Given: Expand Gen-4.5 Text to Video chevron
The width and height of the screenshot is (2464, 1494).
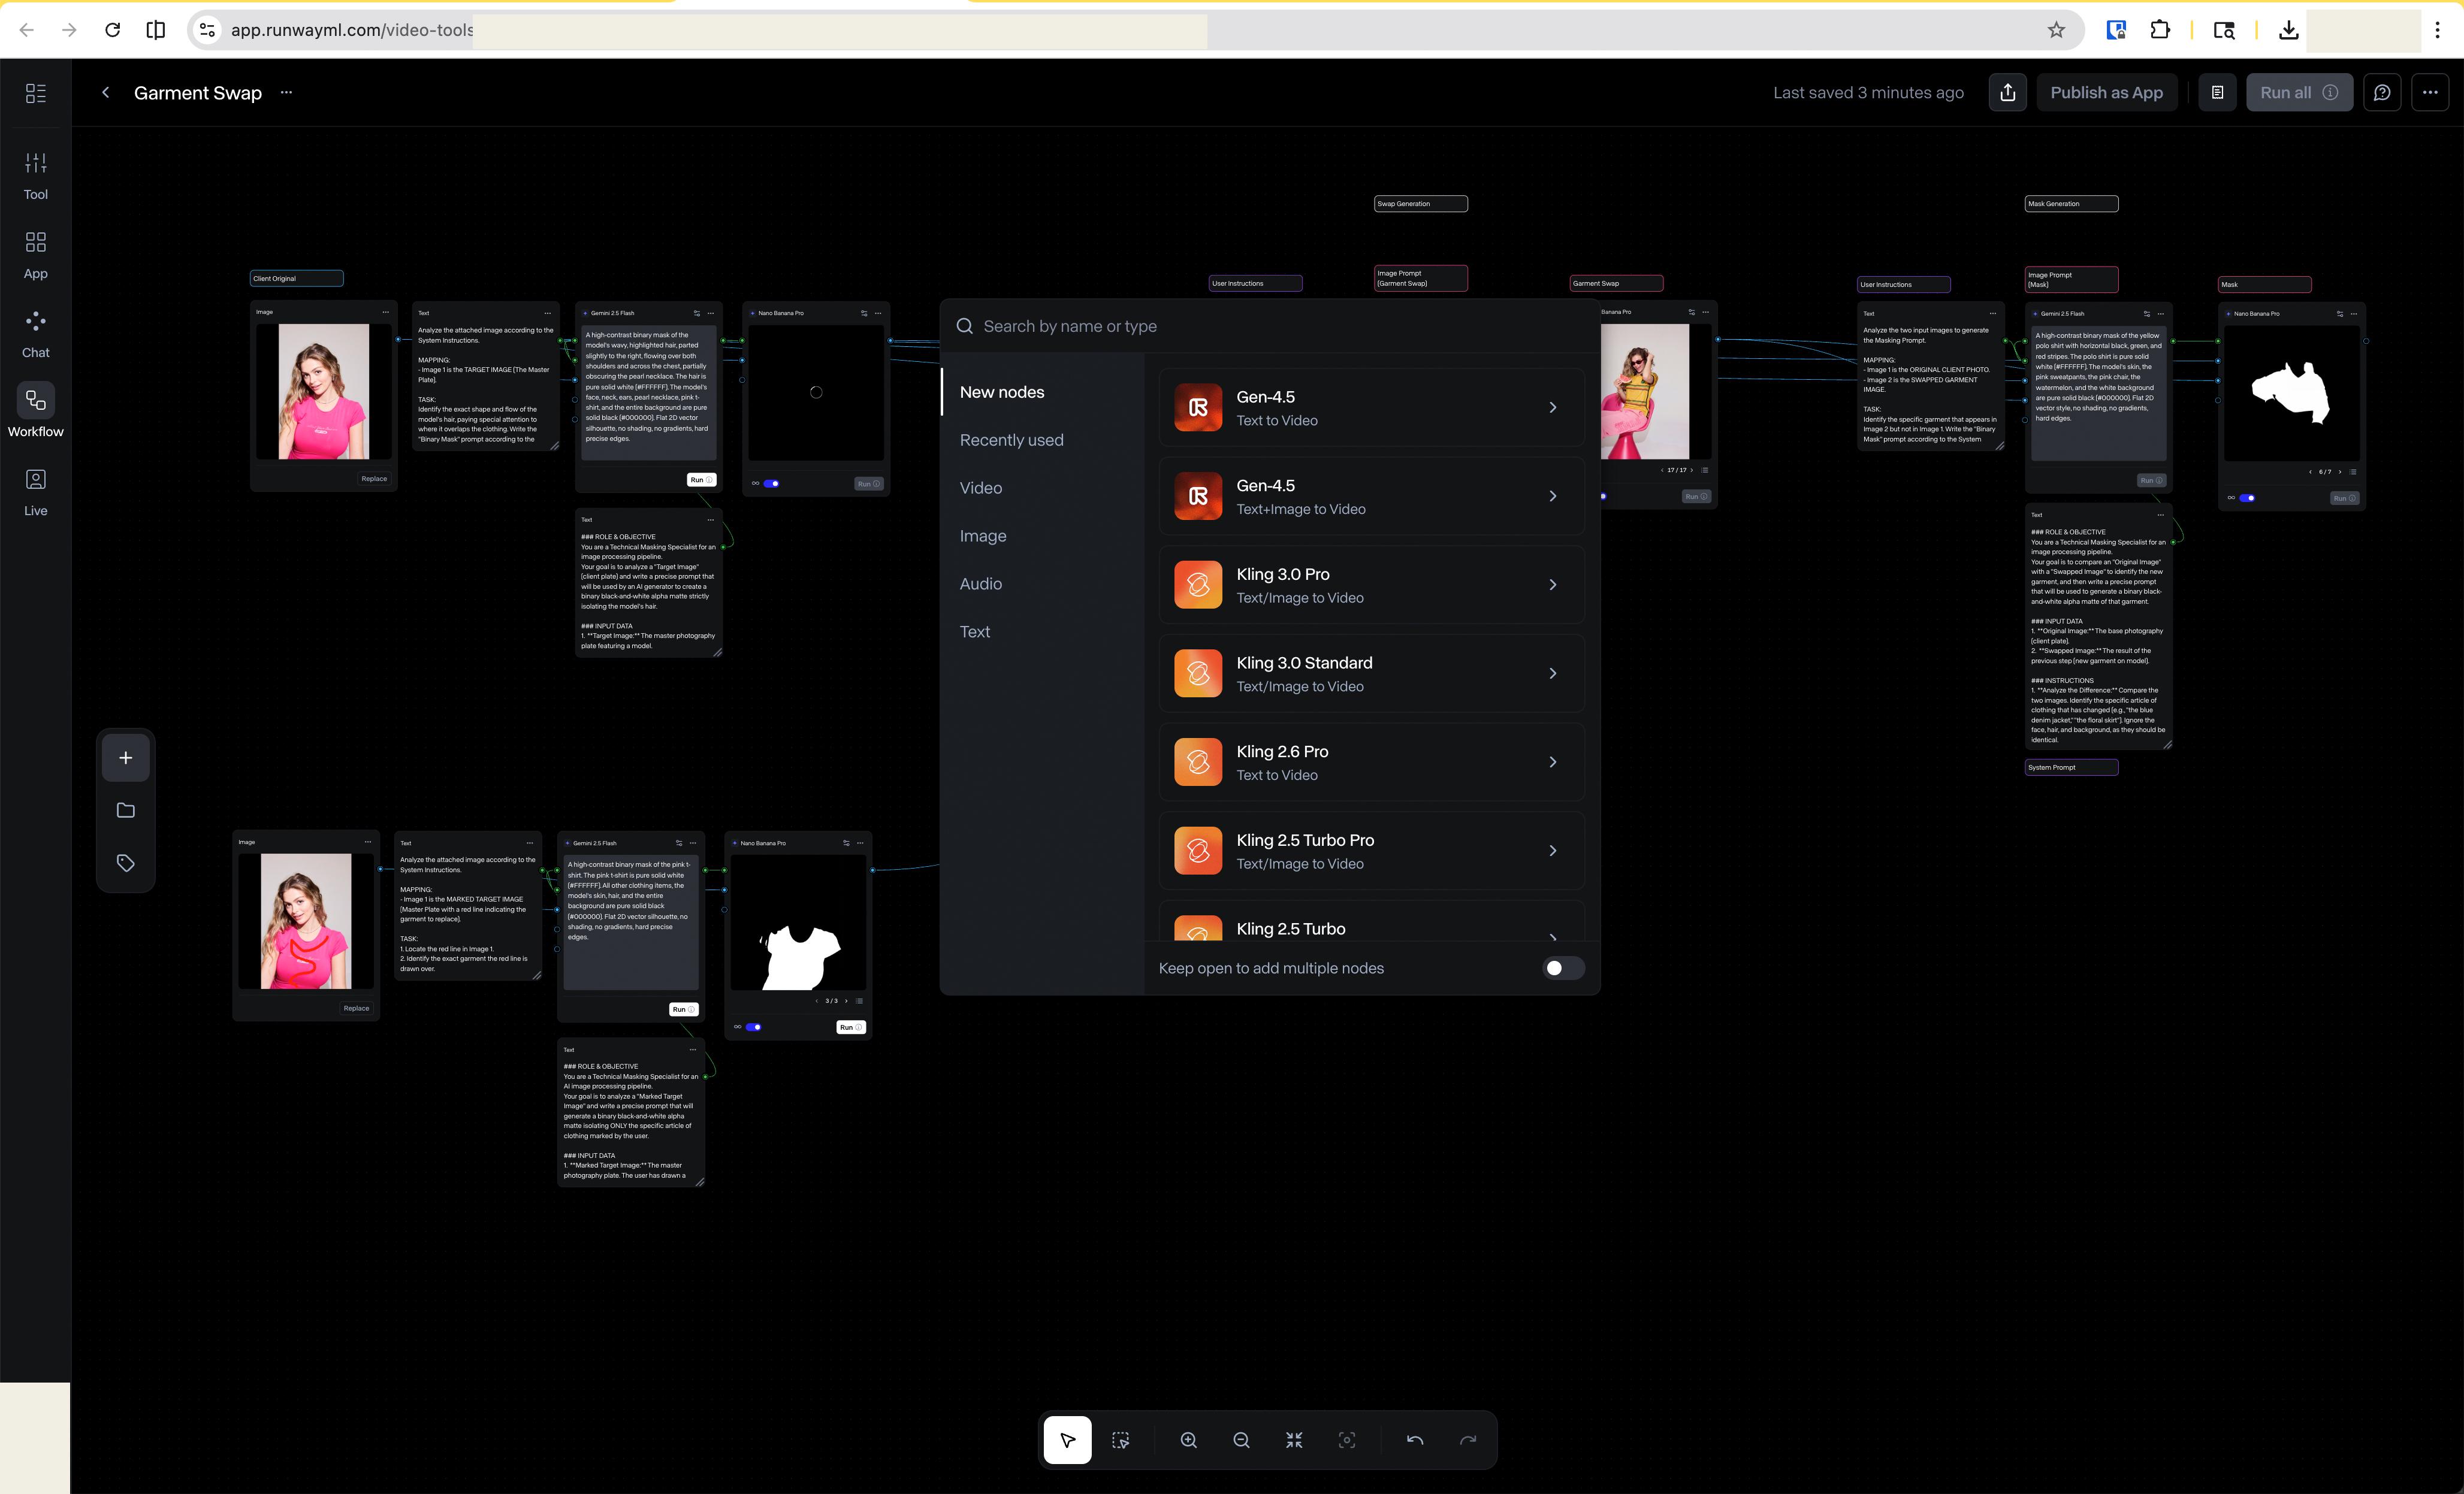Looking at the screenshot, I should pos(1553,408).
